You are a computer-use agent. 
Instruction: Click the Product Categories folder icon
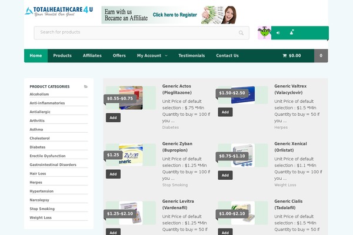tap(86, 86)
